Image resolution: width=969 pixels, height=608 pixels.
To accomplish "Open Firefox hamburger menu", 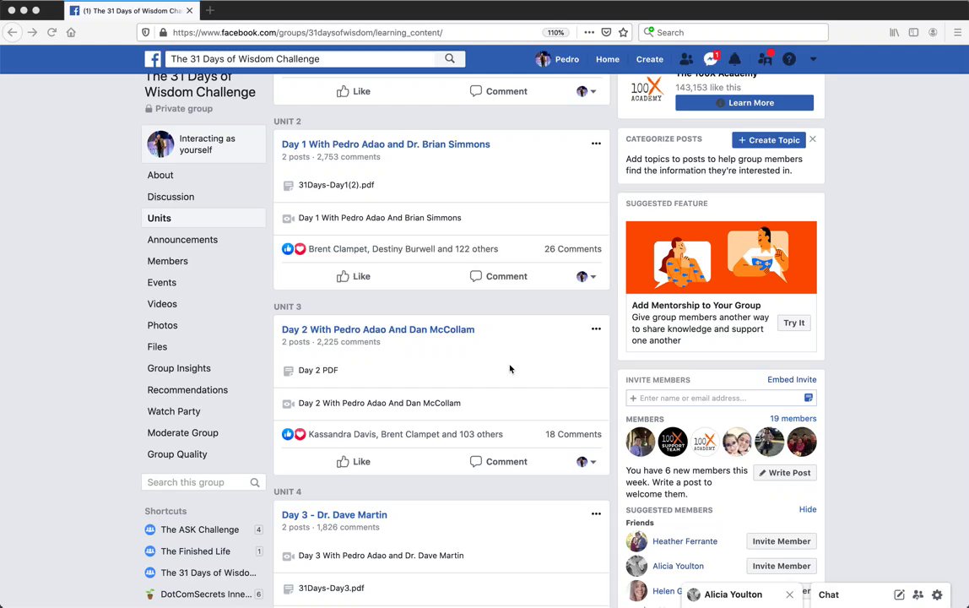I will pos(957,32).
